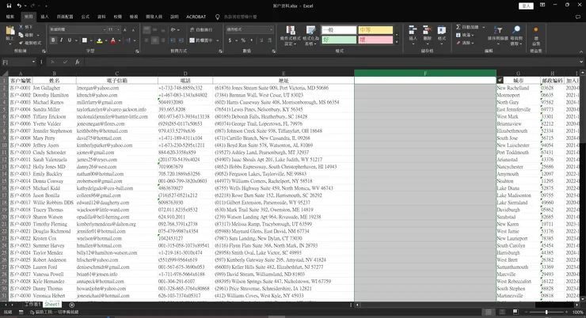Toggle Italic formatting

pos(61,40)
